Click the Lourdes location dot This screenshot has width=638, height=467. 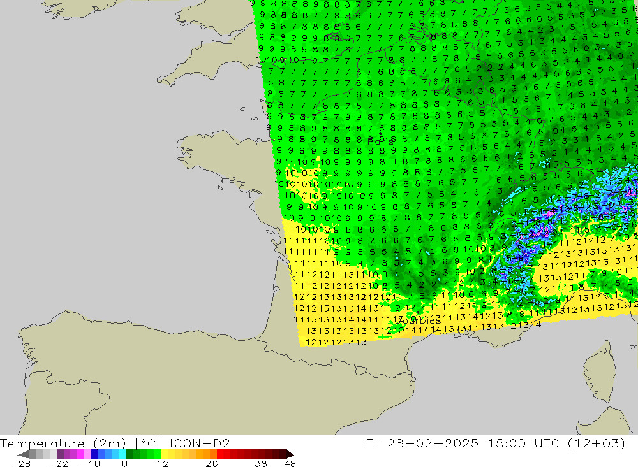click(x=417, y=313)
